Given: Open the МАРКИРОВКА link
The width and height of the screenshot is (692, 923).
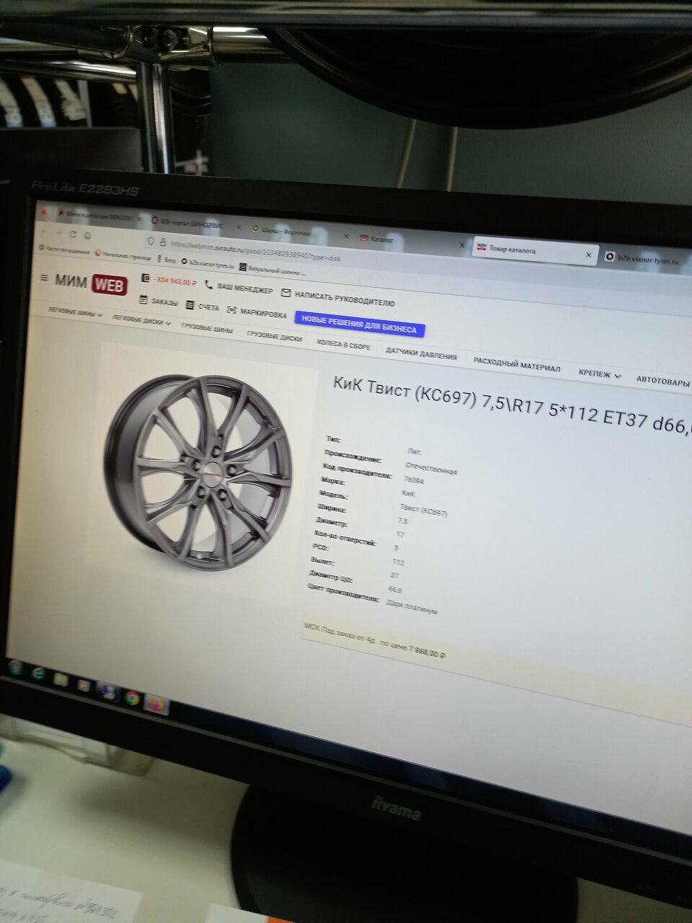Looking at the screenshot, I should click(264, 314).
